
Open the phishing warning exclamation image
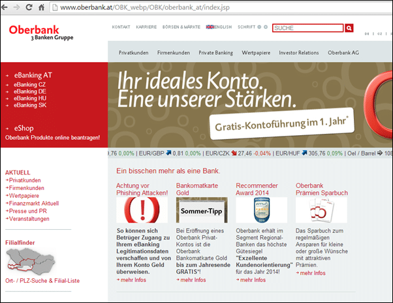(142, 210)
